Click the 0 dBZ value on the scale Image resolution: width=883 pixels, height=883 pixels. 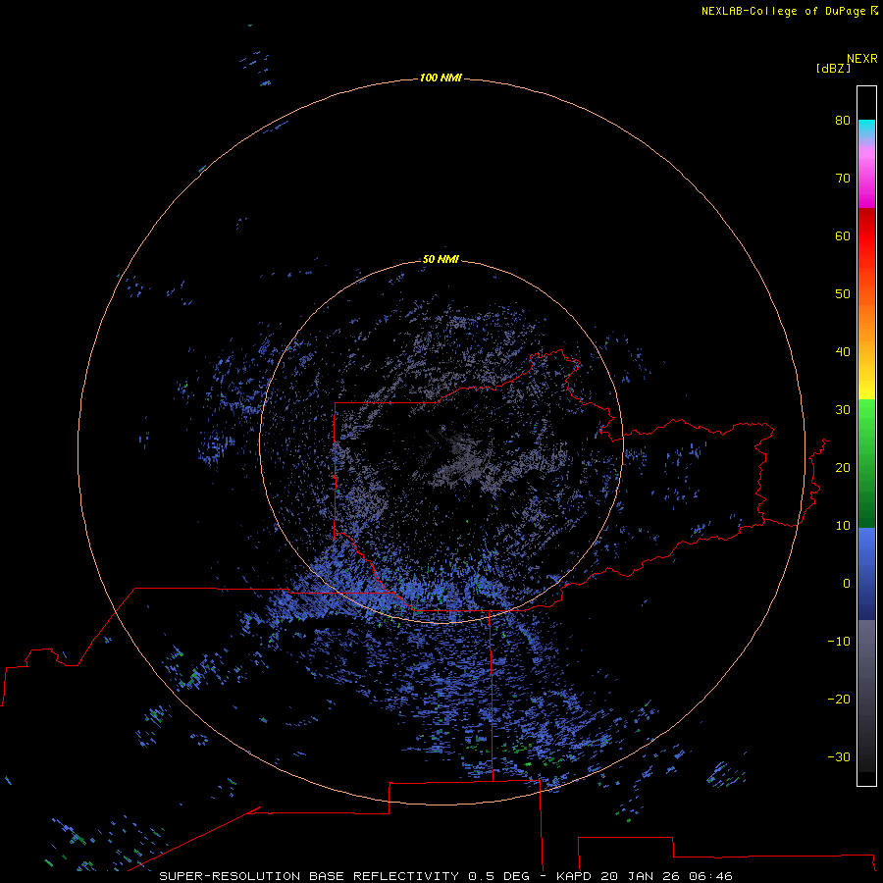pyautogui.click(x=847, y=584)
